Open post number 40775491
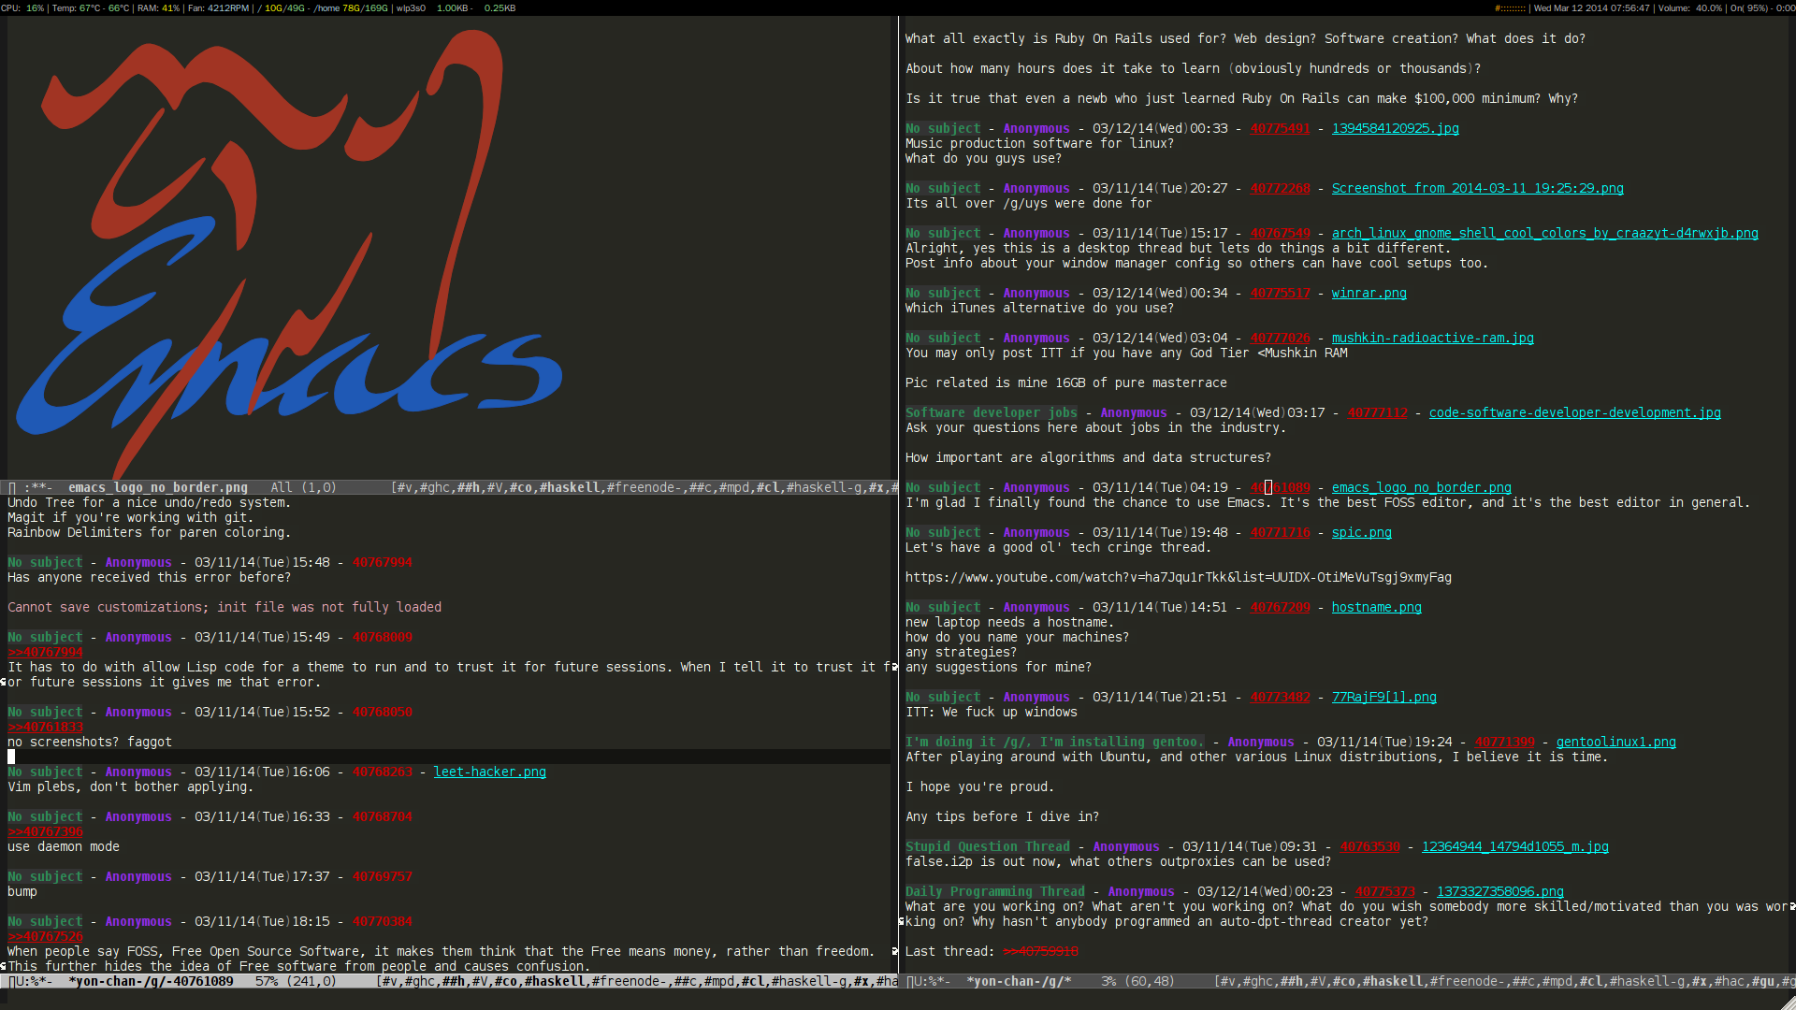This screenshot has height=1010, width=1796. click(x=1280, y=128)
